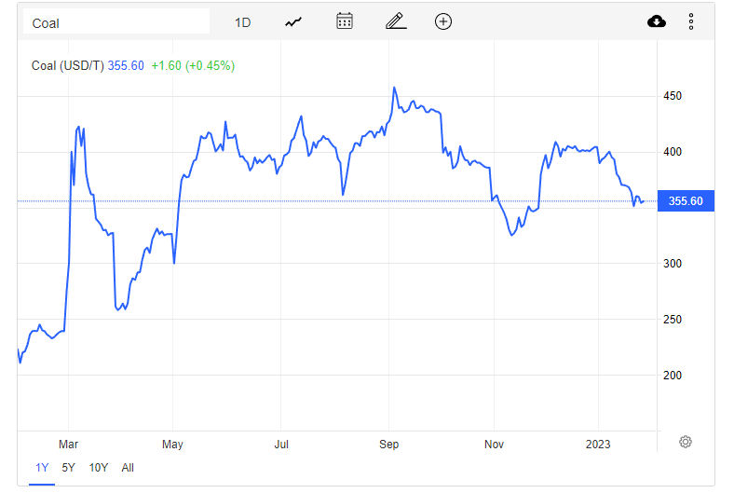Image resolution: width=734 pixels, height=493 pixels.
Task: Click the plus icon to add a comparison
Action: click(x=443, y=21)
